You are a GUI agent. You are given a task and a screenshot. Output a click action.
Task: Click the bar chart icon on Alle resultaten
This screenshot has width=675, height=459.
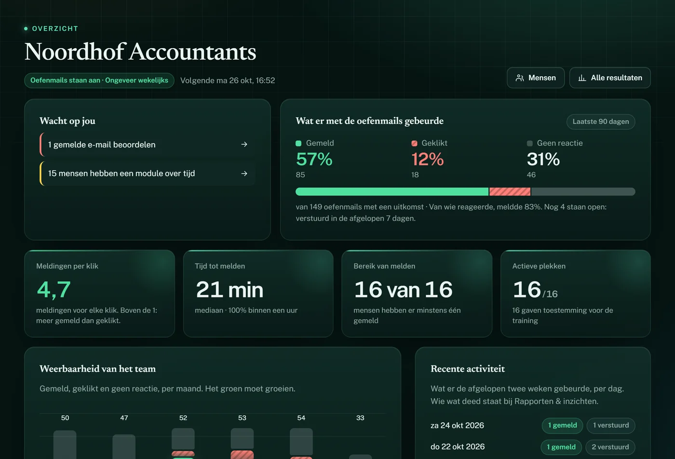point(582,78)
